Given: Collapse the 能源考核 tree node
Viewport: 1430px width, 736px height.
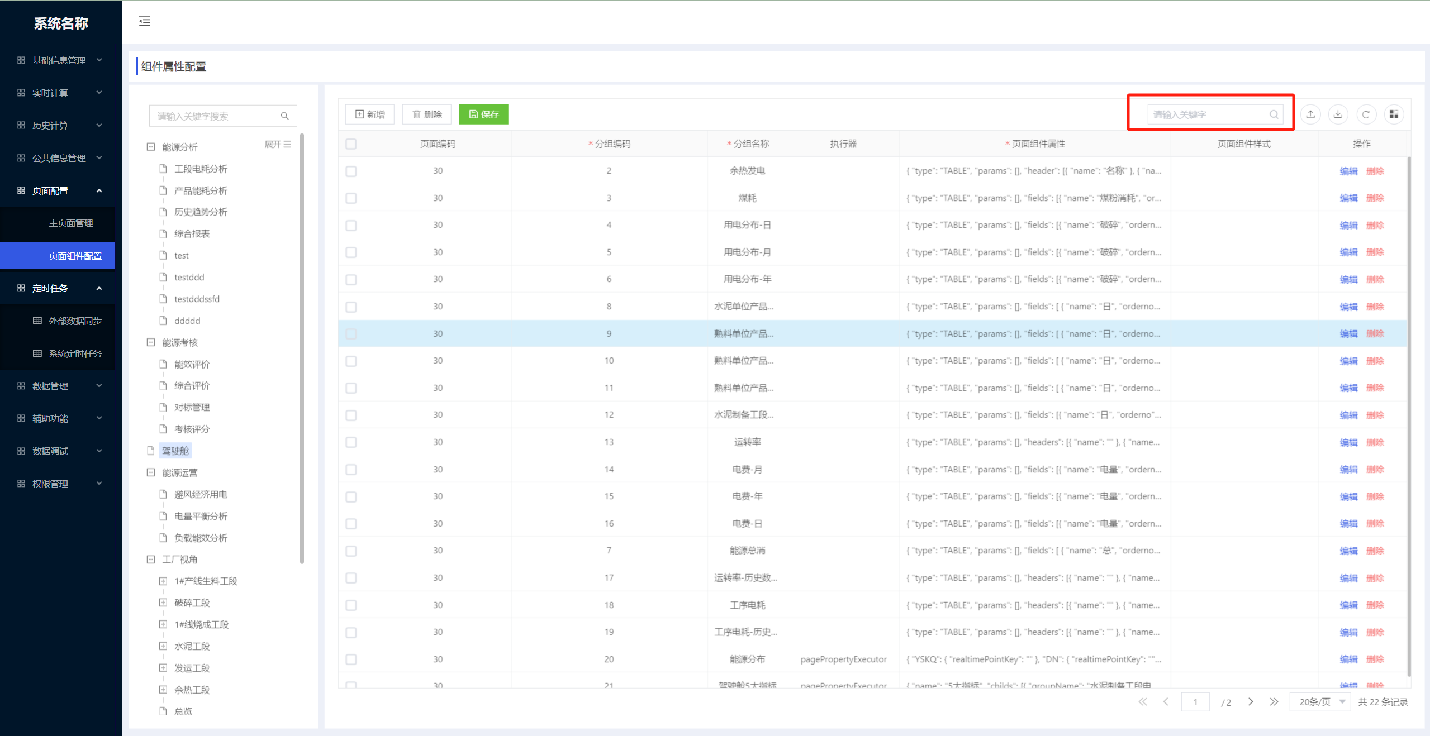Looking at the screenshot, I should (x=150, y=342).
